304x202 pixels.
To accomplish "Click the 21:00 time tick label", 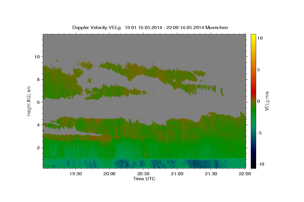I will point(177,174).
